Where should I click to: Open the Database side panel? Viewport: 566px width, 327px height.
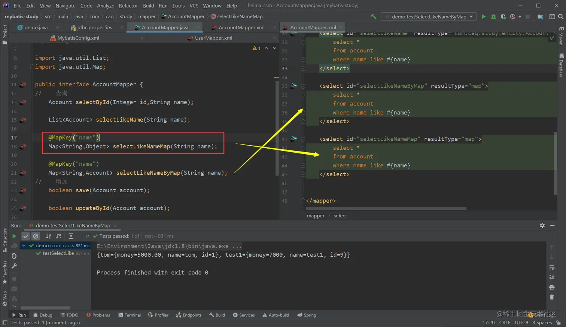pos(561,65)
